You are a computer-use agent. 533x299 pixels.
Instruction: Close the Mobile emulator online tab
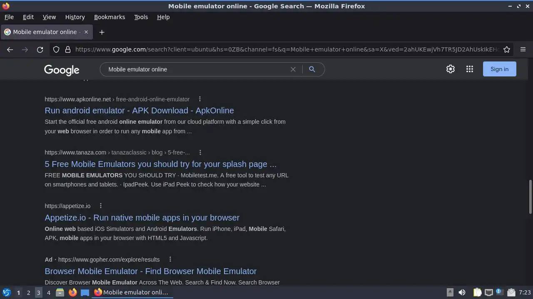coord(86,32)
